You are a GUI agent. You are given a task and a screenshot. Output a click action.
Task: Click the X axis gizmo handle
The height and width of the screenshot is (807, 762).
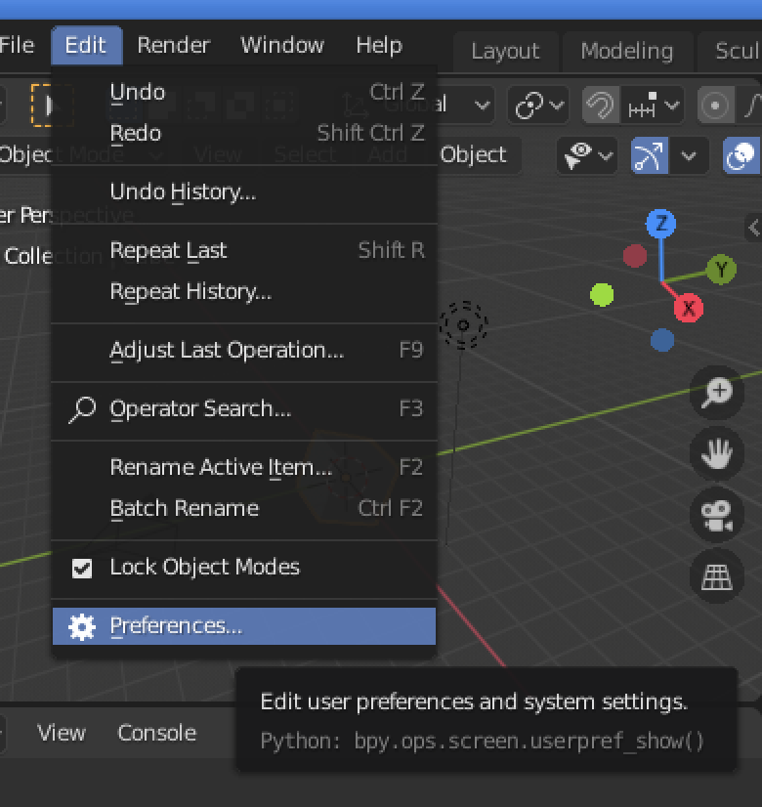(x=689, y=309)
